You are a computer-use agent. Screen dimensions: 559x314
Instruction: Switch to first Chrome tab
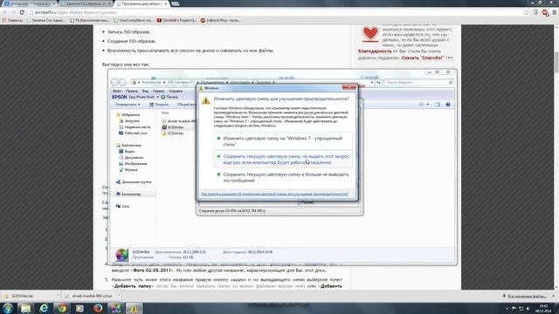coord(30,3)
